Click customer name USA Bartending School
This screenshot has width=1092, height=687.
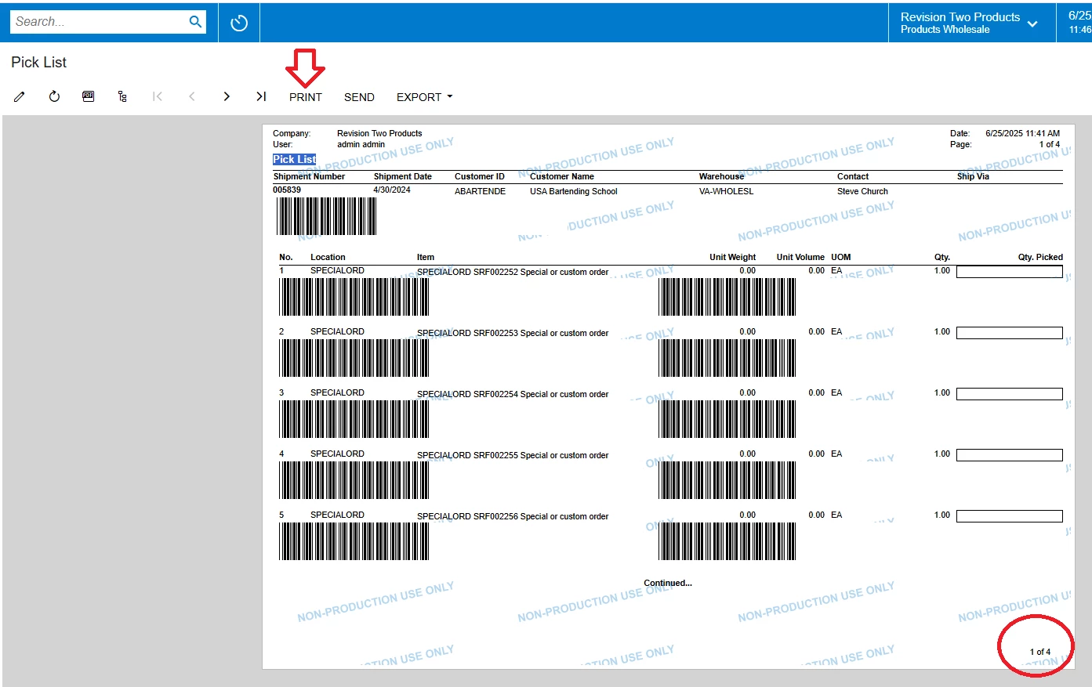[574, 191]
